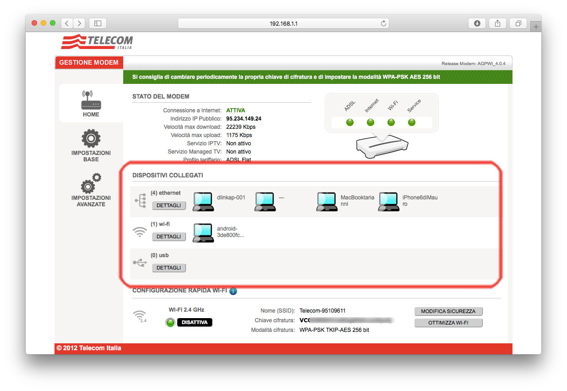Click the (4) ethernet label

tap(165, 193)
